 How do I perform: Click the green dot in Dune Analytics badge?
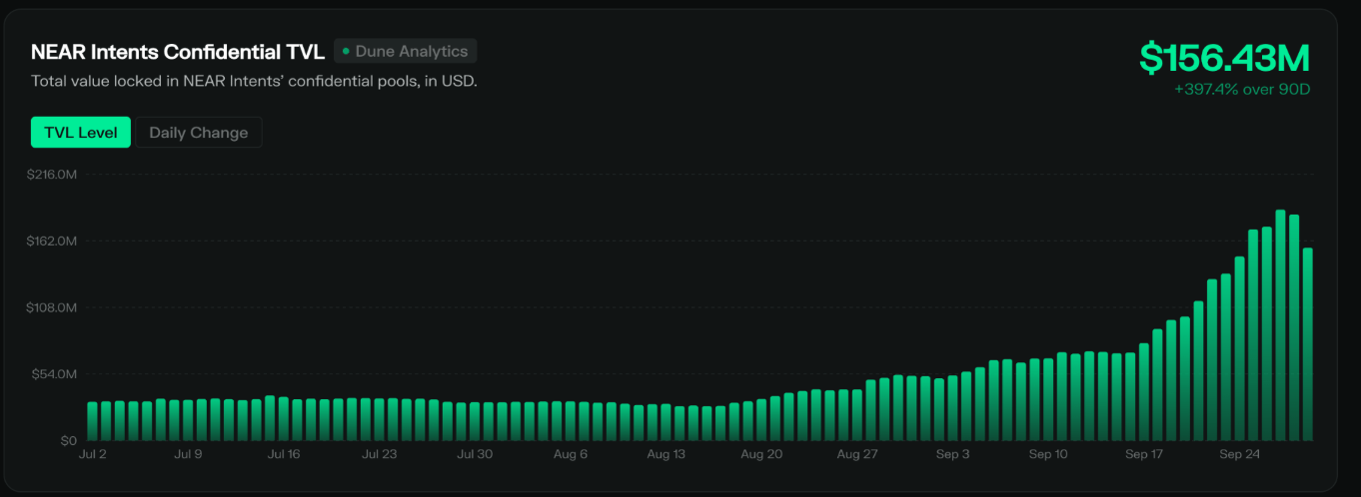coord(346,51)
